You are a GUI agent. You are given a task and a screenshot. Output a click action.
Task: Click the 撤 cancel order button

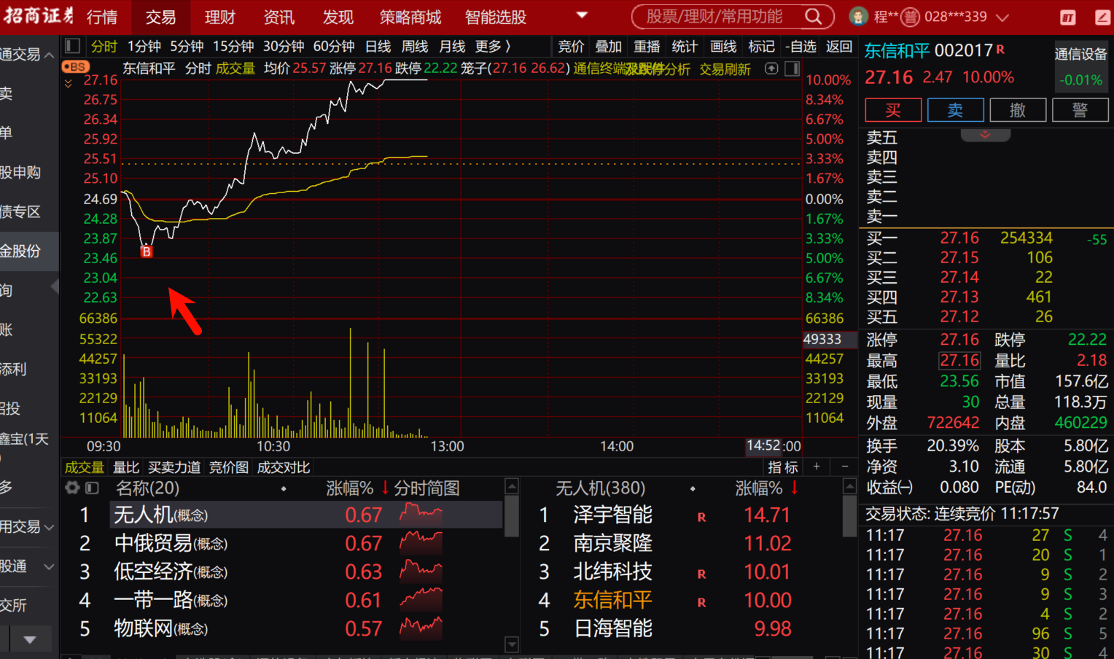[1018, 110]
